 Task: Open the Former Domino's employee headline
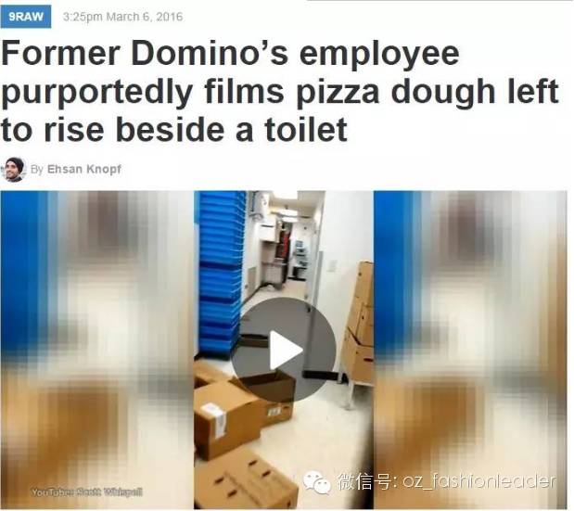280,92
